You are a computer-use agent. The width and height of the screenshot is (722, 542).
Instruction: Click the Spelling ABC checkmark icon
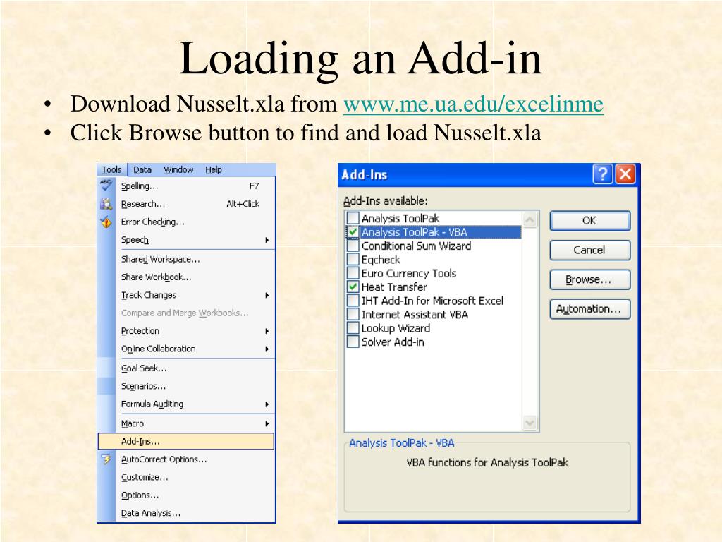106,186
